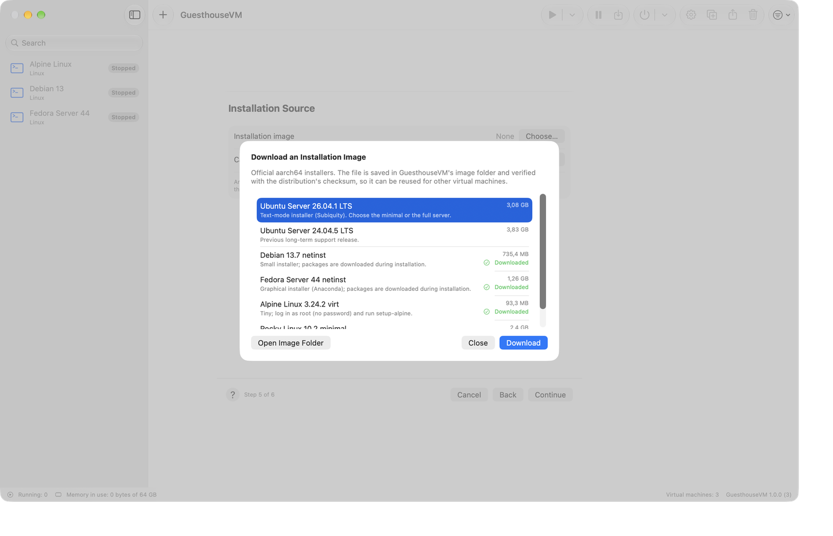Click the Choose... installation image button

click(541, 136)
